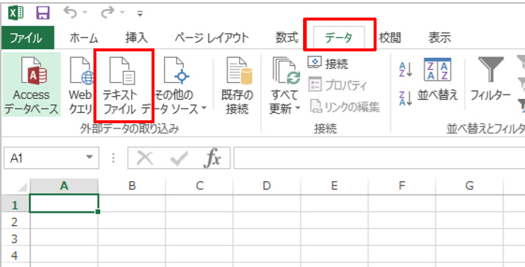The image size is (525, 267).
Task: Select row 1 header
Action: coord(15,203)
